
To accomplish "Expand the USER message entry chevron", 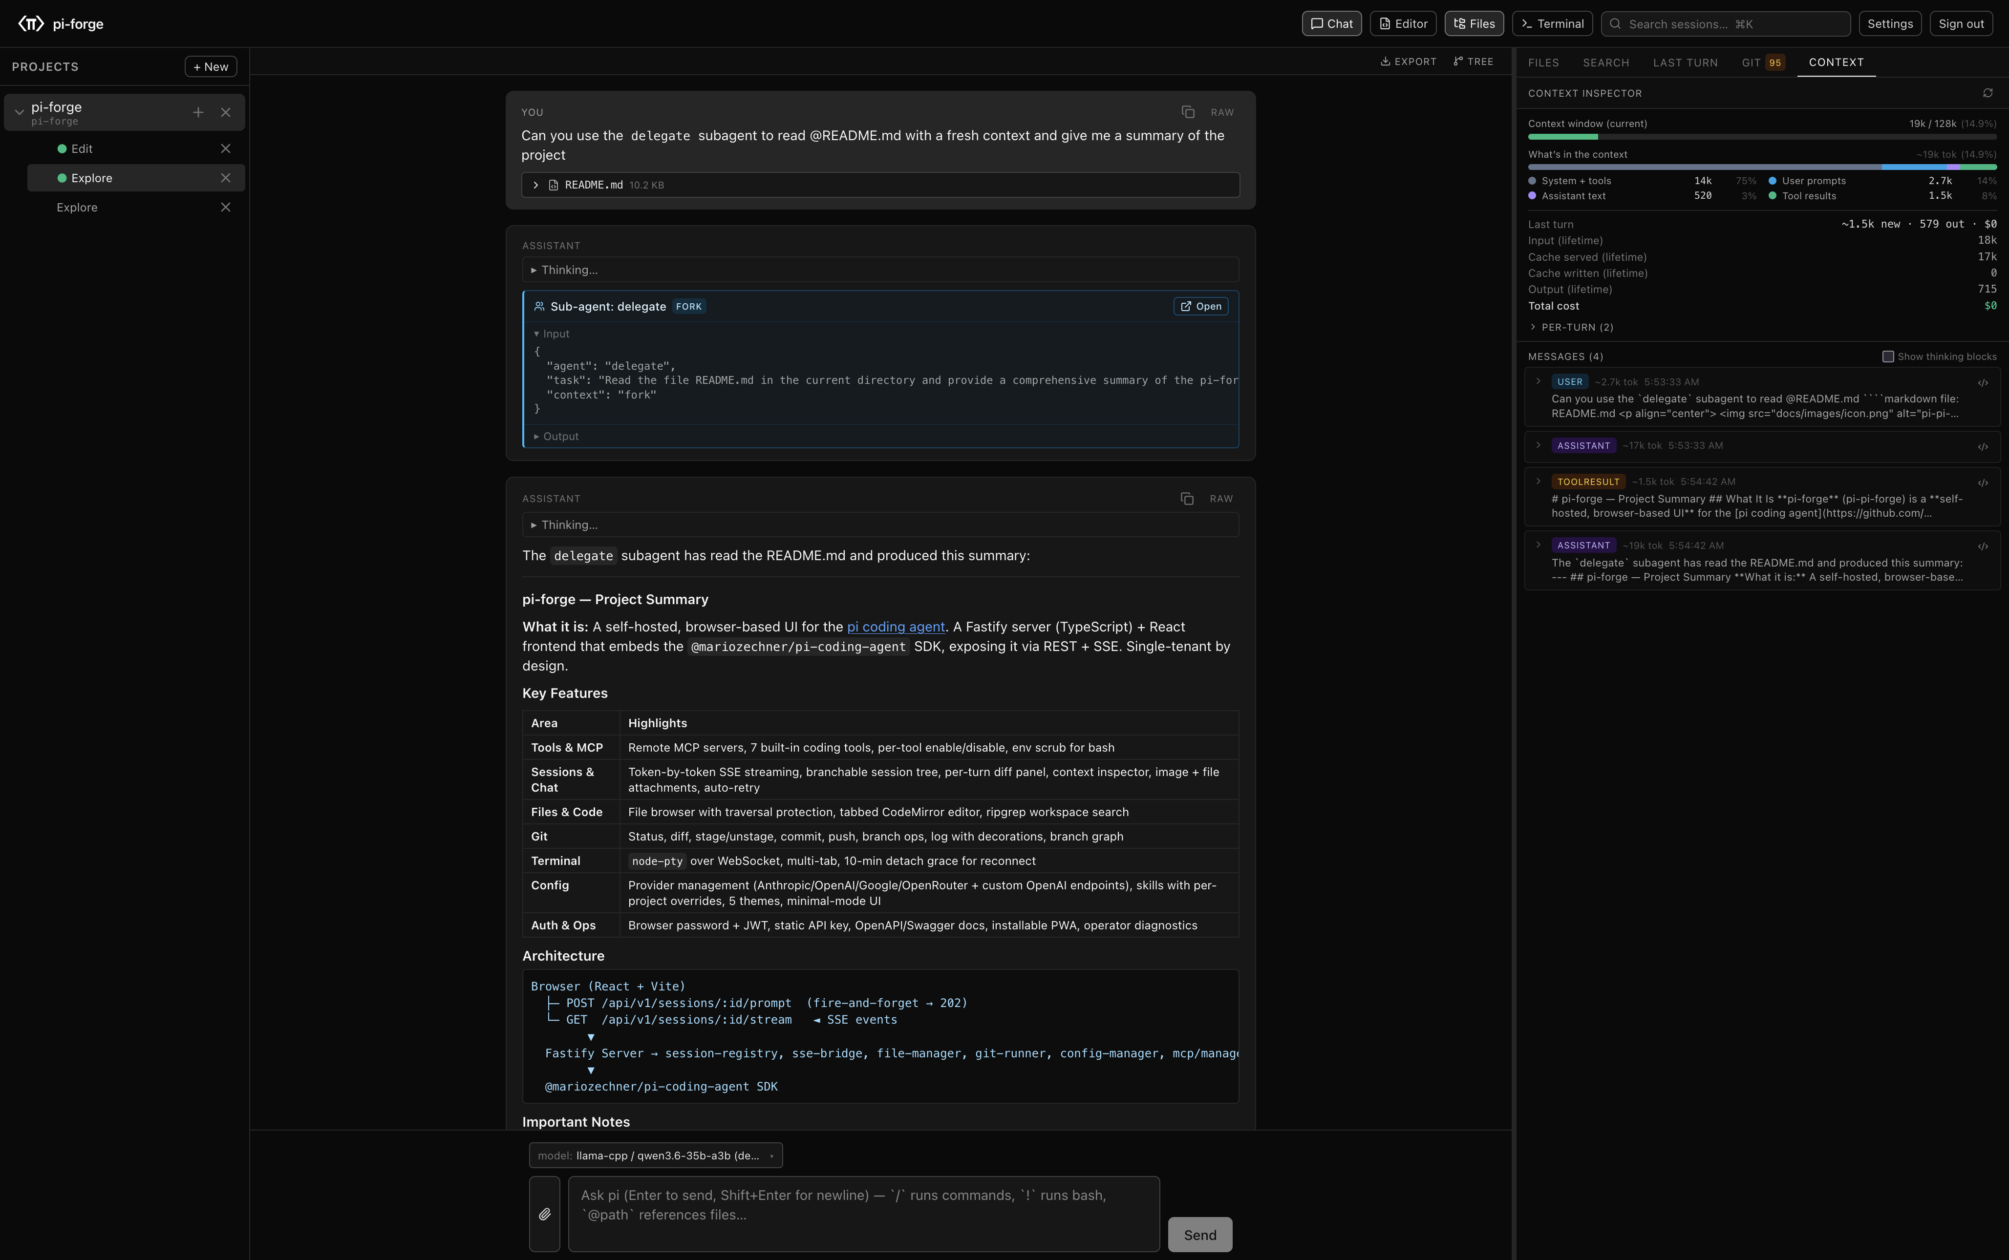I will click(x=1538, y=382).
